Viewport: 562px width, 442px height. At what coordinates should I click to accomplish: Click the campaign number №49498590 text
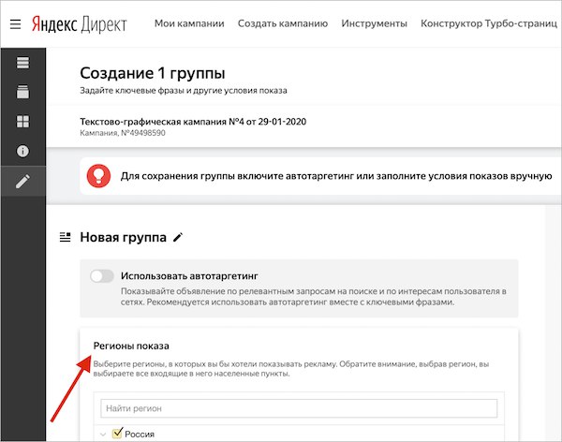coord(143,133)
